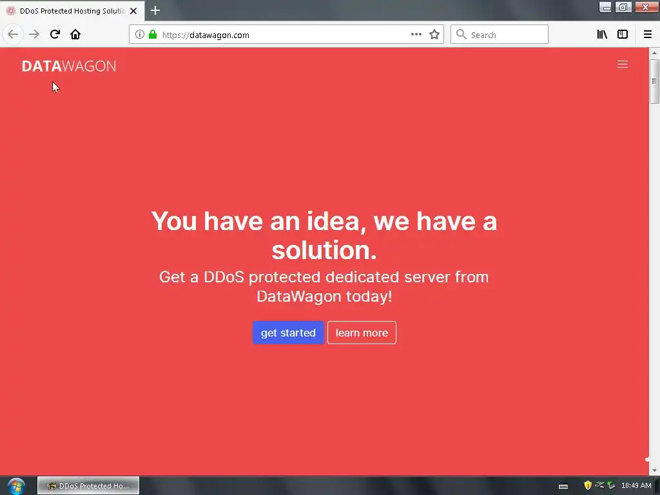The width and height of the screenshot is (660, 495).
Task: Open the on-screen keyboard tray icon
Action: tap(563, 486)
